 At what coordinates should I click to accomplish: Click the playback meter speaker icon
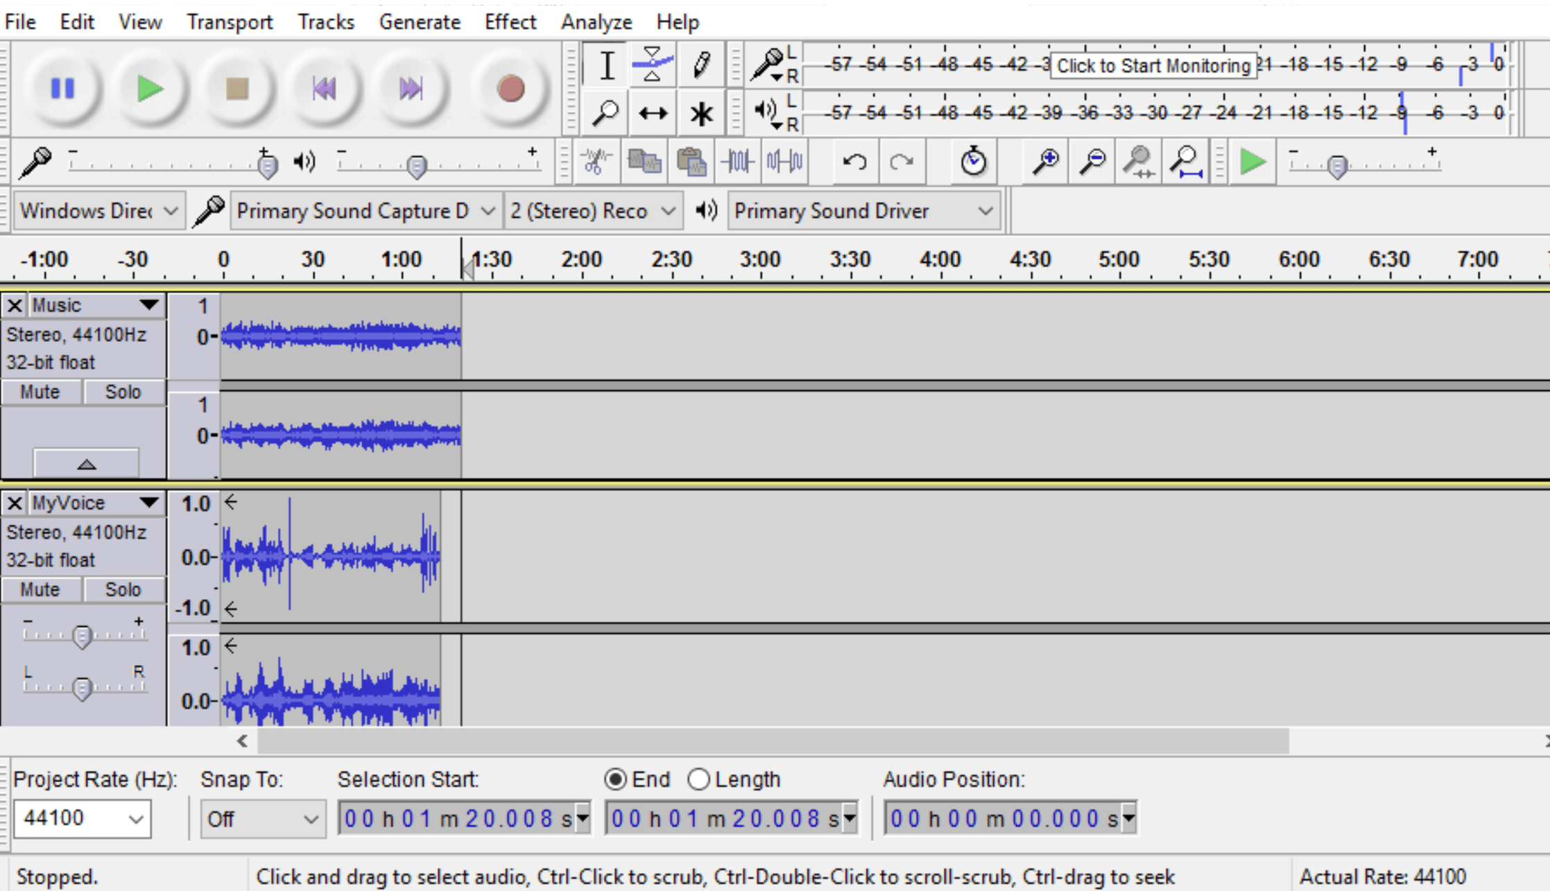[x=767, y=112]
